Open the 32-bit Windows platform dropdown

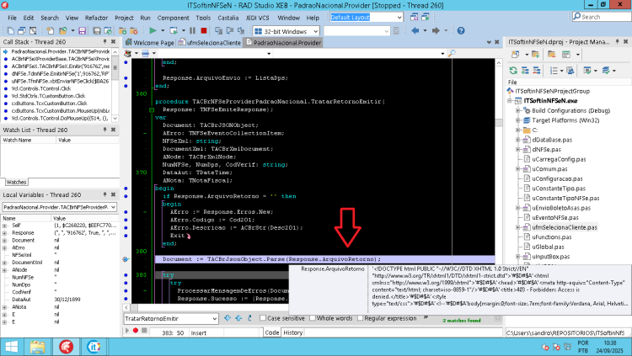[316, 31]
